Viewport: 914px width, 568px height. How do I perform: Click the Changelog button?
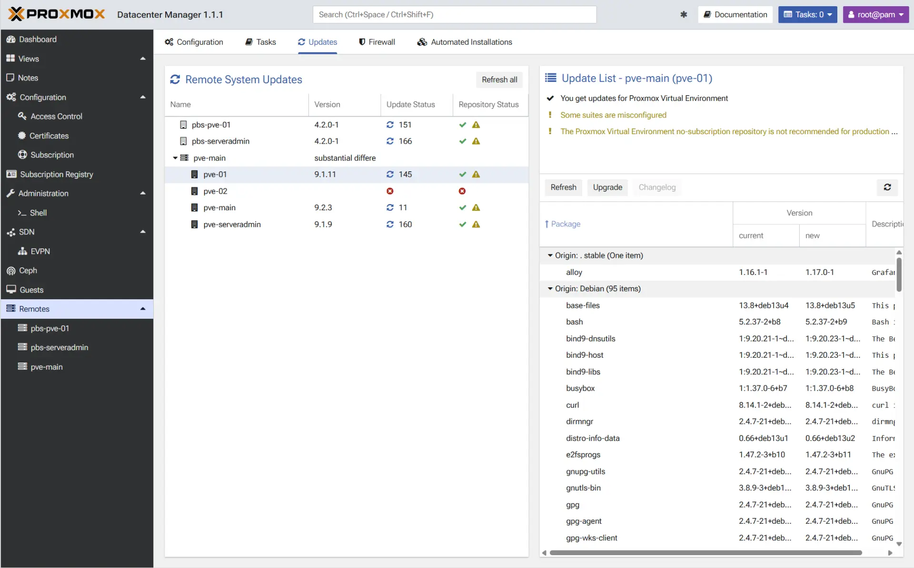(657, 187)
